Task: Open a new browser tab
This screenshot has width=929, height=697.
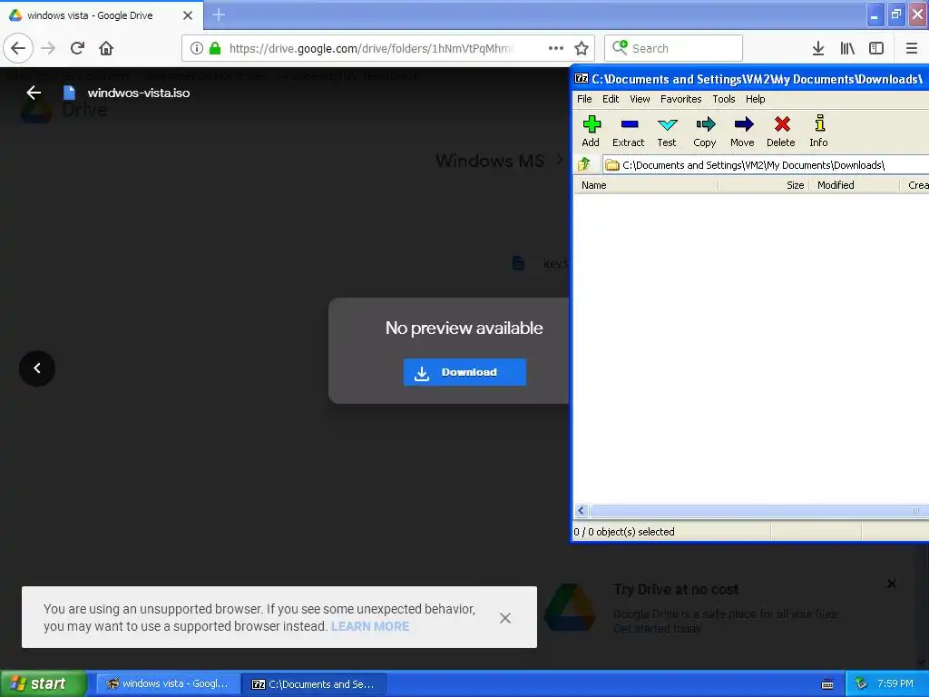Action: tap(219, 15)
